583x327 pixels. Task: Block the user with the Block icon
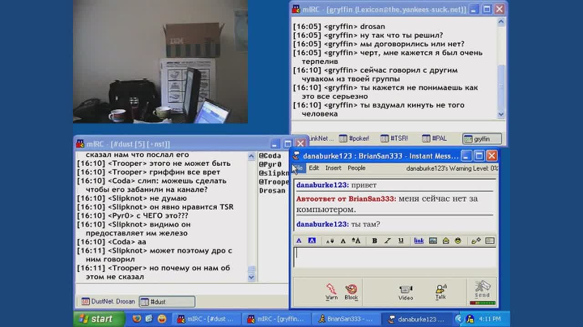click(351, 291)
